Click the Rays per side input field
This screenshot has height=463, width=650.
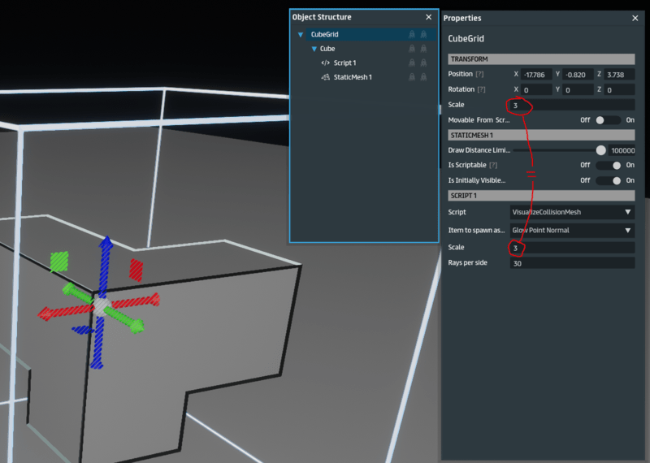click(572, 263)
